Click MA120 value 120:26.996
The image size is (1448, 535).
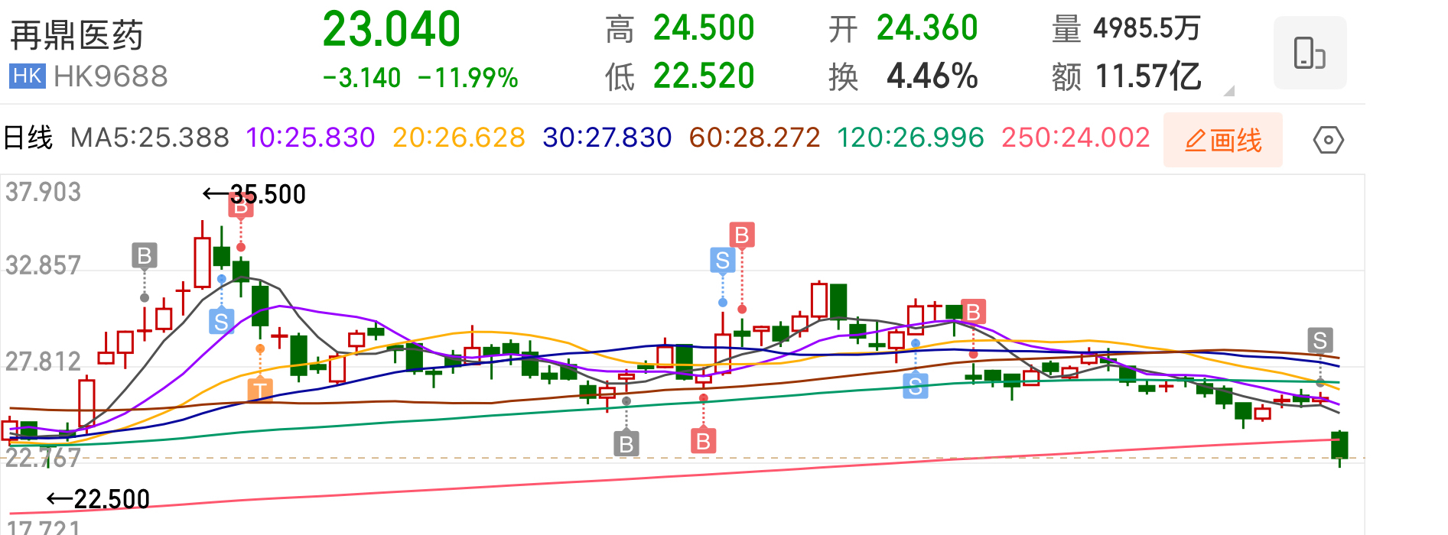910,138
